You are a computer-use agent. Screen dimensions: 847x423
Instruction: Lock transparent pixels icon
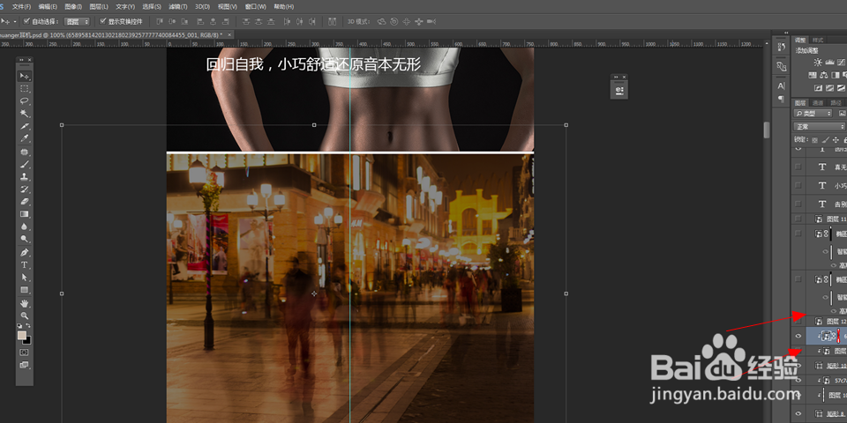click(x=815, y=140)
